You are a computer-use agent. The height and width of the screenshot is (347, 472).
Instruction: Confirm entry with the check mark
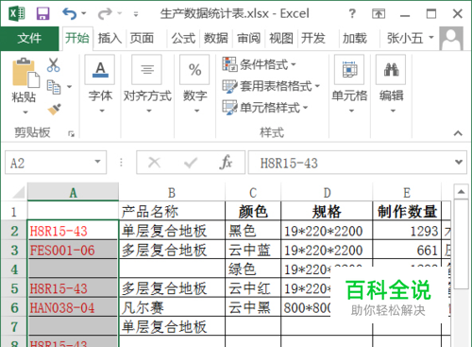(x=191, y=163)
